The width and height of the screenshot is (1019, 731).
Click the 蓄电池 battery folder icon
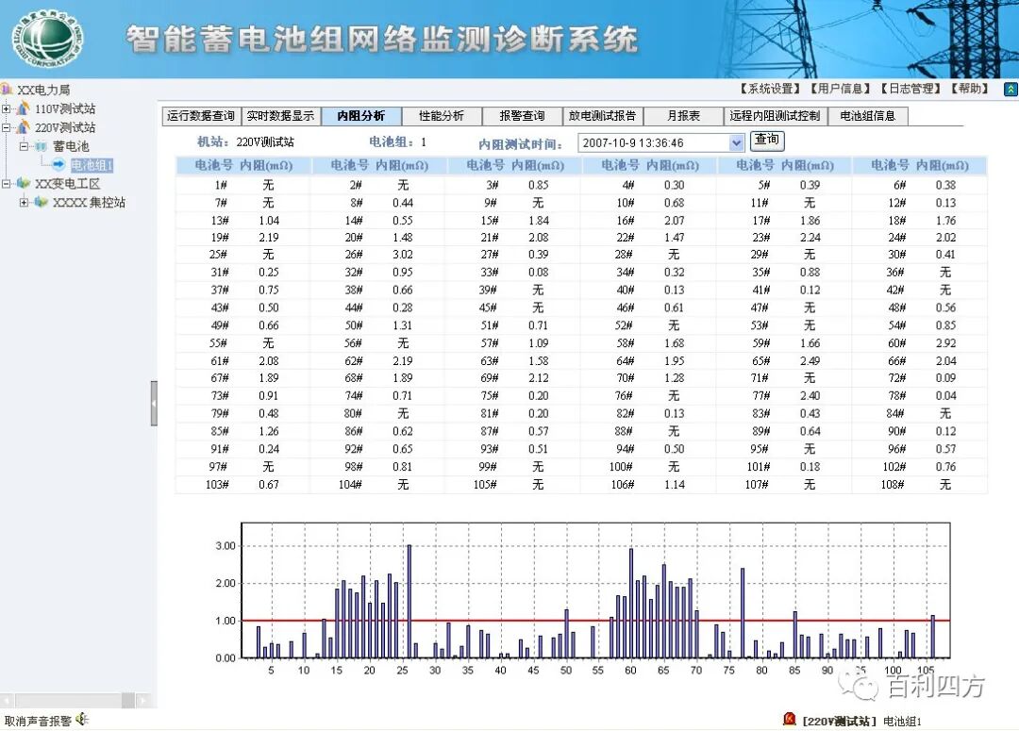[41, 146]
